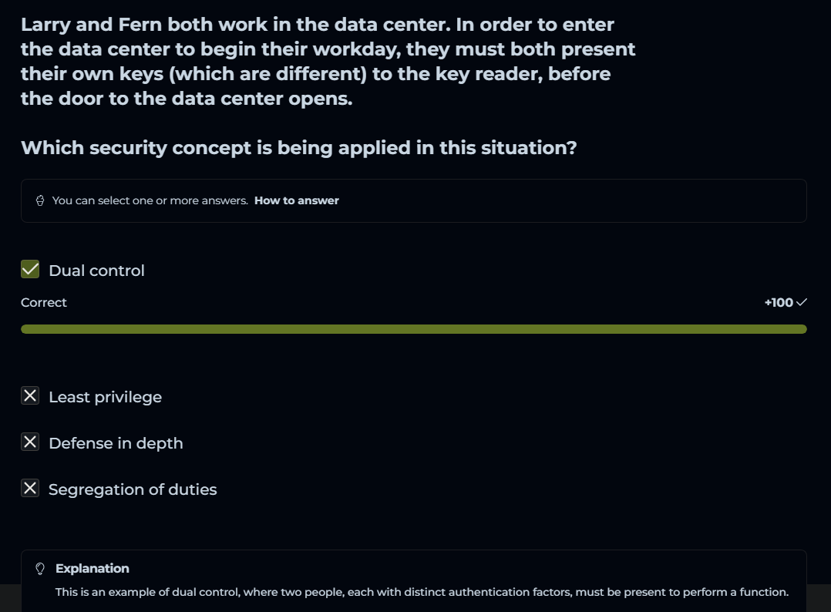Click the dual control explanation text
Screen dimensions: 831x612
[x=422, y=593]
